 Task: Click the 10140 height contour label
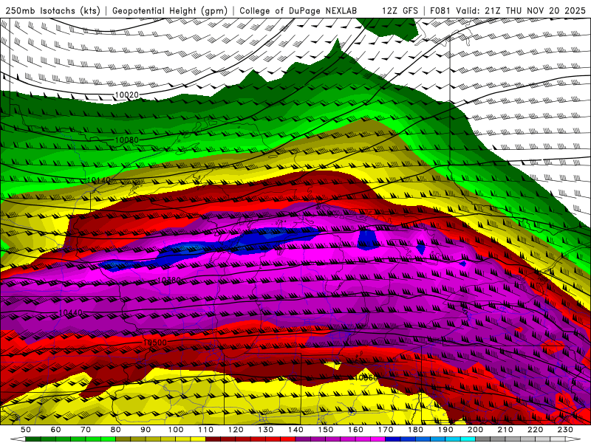pyautogui.click(x=99, y=180)
